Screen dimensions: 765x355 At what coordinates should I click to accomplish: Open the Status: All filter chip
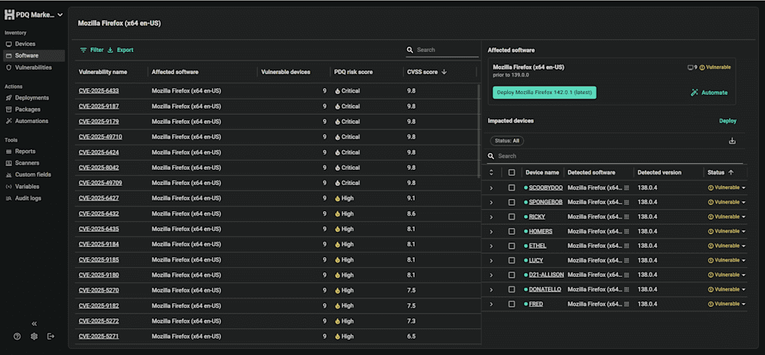507,141
